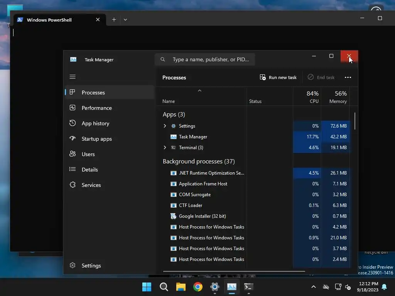Viewport: 395px width, 296px height.
Task: Click the 21.0 MB memory cell
Action: [335, 237]
